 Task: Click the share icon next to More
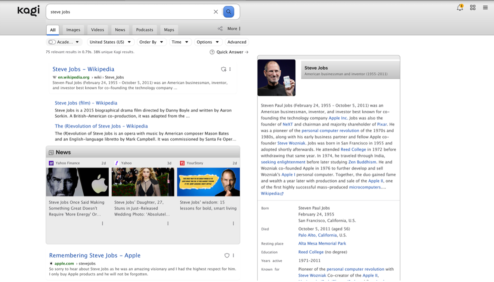220,29
